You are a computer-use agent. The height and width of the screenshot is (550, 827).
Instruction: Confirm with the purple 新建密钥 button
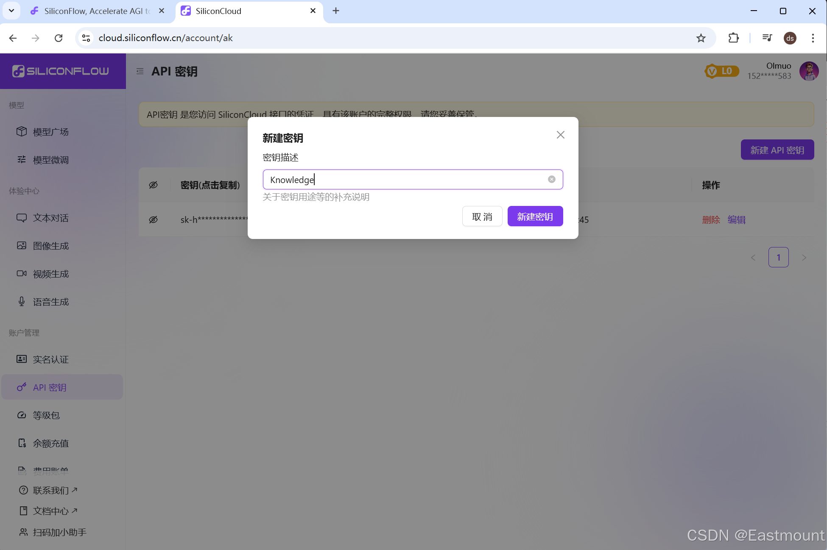tap(535, 217)
